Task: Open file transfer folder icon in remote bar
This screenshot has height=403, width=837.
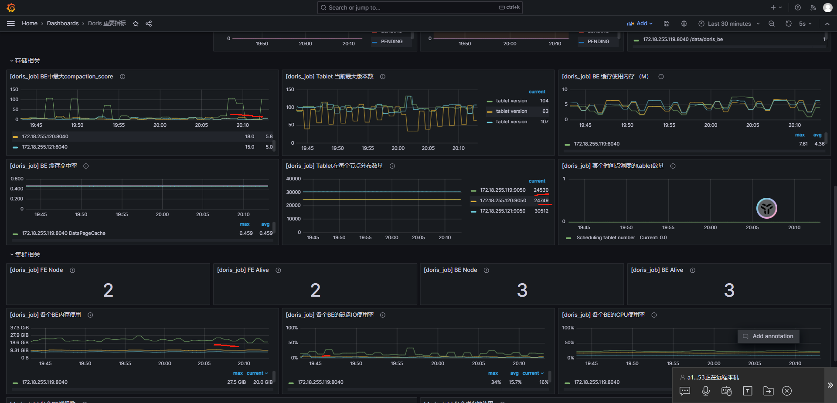Action: click(x=768, y=391)
